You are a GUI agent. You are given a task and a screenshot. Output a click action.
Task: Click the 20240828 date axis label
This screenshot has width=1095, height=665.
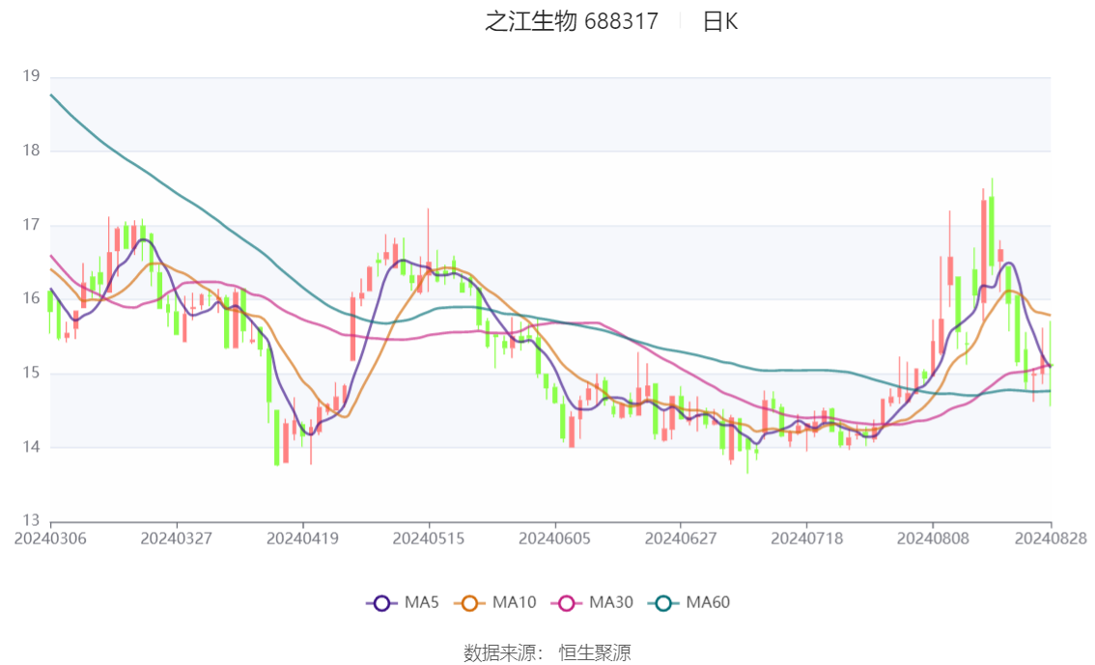(1051, 539)
